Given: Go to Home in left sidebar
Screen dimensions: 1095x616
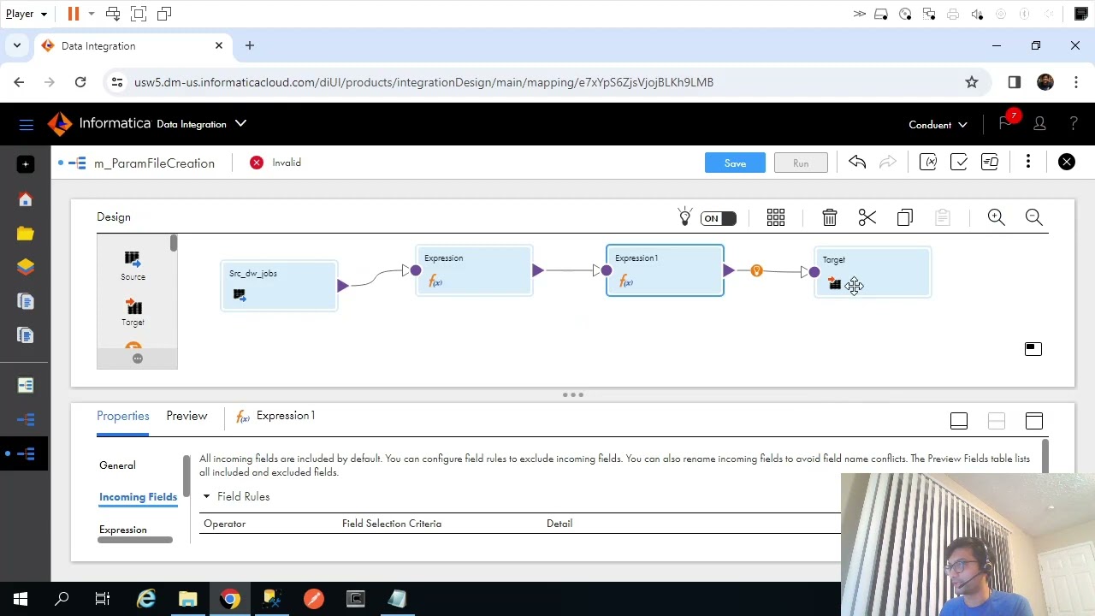Looking at the screenshot, I should click(25, 199).
